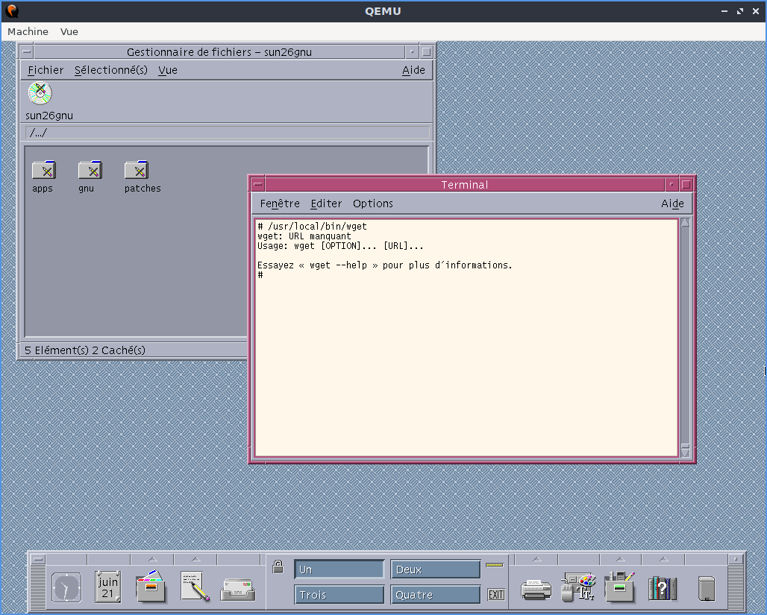Viewport: 767px width, 615px height.
Task: Open the clock icon on front panel
Action: [x=66, y=587]
